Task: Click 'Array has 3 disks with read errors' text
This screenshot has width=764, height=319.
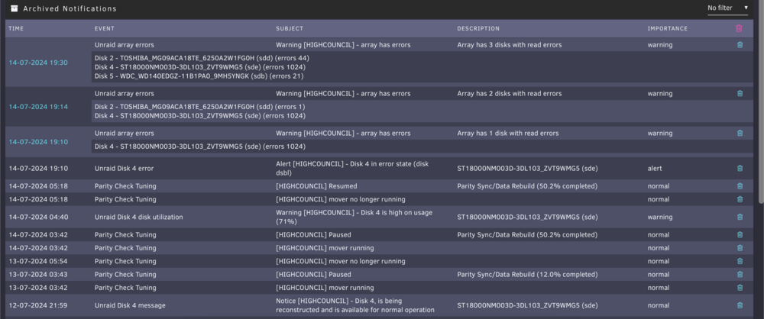Action: pyautogui.click(x=509, y=45)
